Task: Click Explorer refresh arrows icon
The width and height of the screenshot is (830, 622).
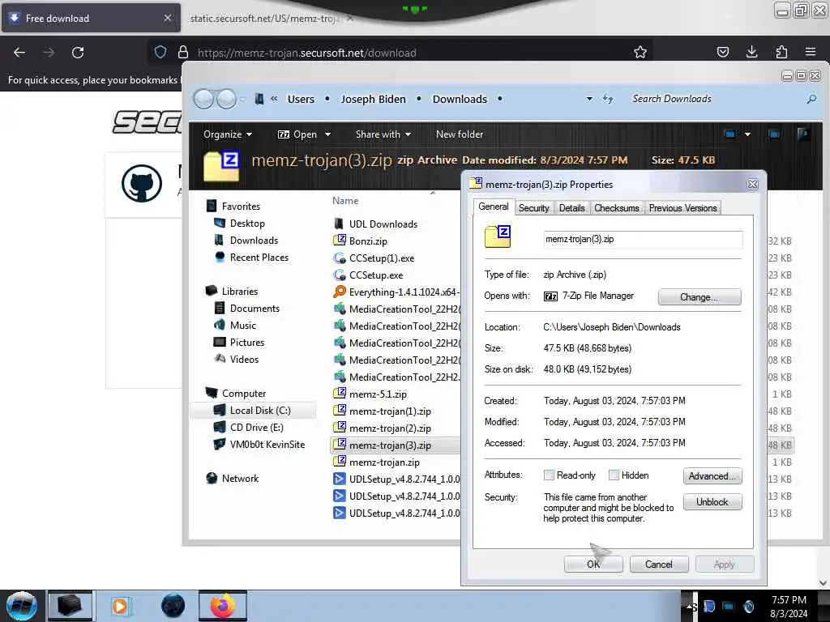Action: [608, 99]
